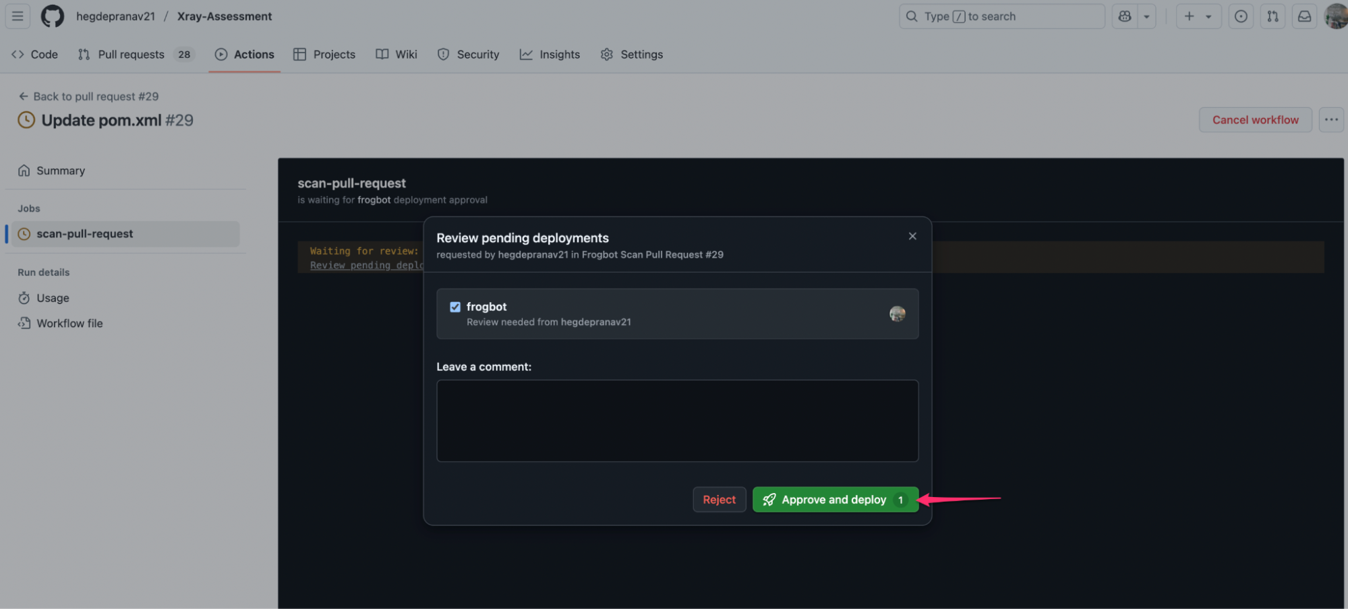Reject the pending deployment
The width and height of the screenshot is (1348, 609).
[x=719, y=500]
